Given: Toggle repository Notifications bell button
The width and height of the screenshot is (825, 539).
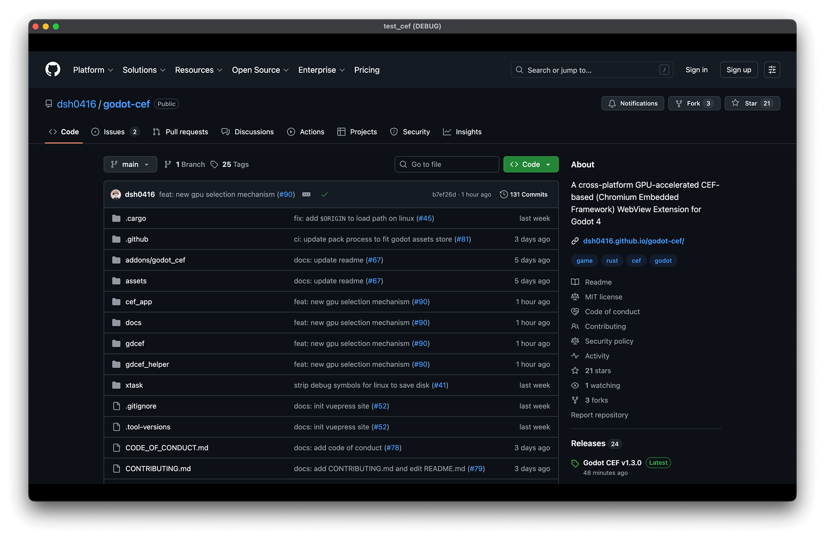Looking at the screenshot, I should click(632, 103).
